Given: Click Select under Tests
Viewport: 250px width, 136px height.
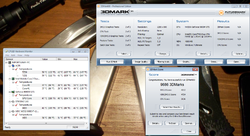Looking at the screenshot, I should point(124,54).
